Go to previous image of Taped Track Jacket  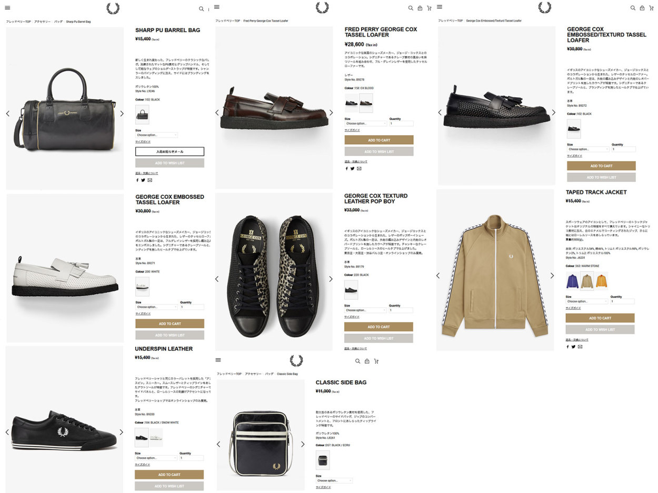[x=437, y=275]
